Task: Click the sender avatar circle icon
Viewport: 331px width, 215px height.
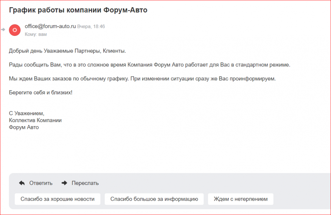Action: point(15,30)
